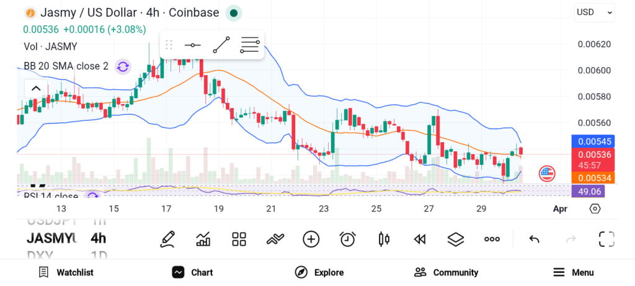Open the indicators chart icon

[x=203, y=239]
